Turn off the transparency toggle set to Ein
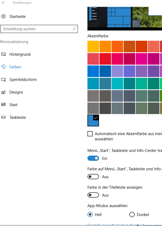This screenshot has height=226, width=162. (93, 158)
